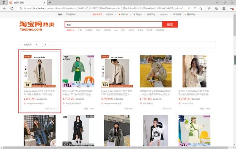Open product title of ¥192.70 item
236x149 pixels.
(x=77, y=93)
